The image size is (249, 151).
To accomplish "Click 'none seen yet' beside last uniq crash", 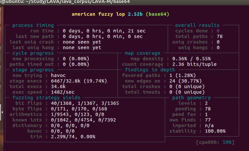I will pos(82,42).
